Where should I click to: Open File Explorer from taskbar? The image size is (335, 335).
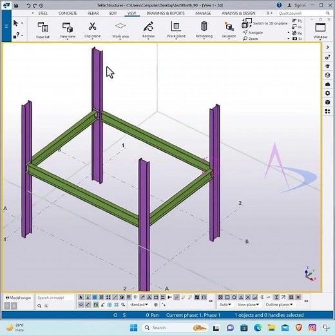point(271,328)
